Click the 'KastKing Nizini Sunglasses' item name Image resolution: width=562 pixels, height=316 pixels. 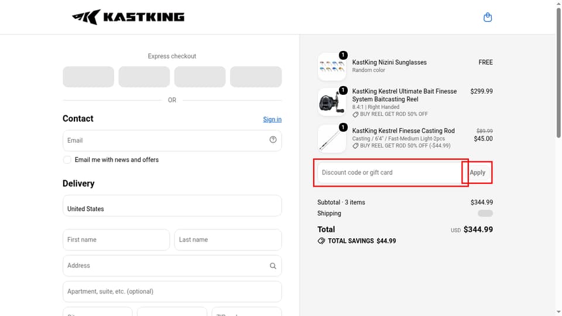click(389, 63)
